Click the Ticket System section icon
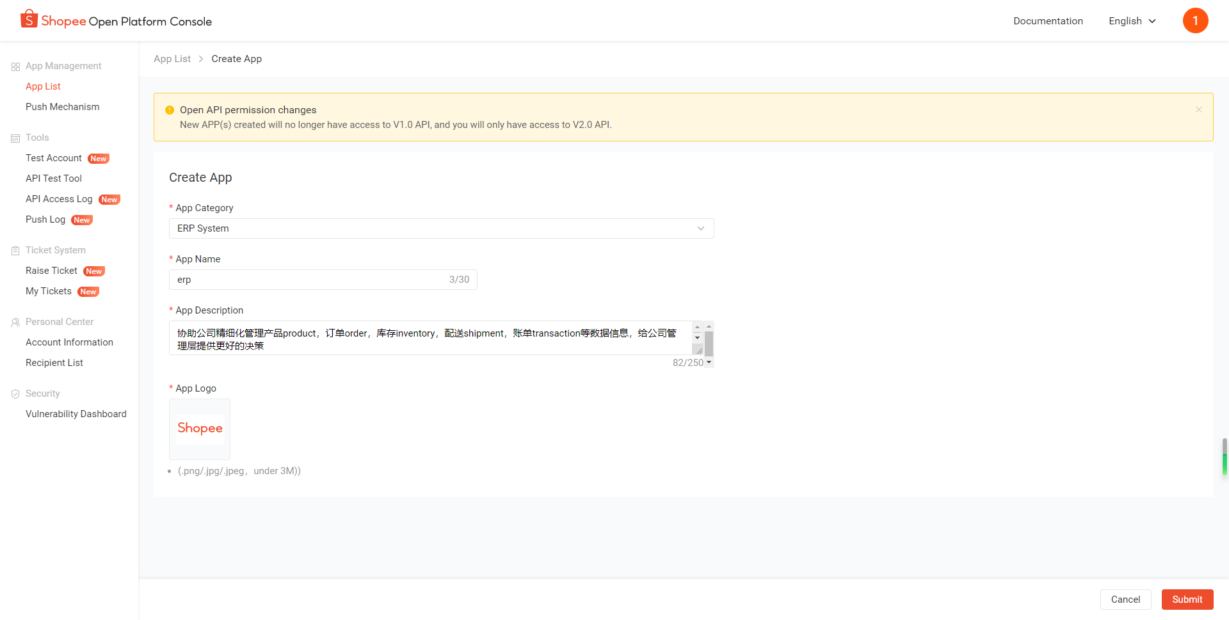1229x620 pixels. pos(15,251)
